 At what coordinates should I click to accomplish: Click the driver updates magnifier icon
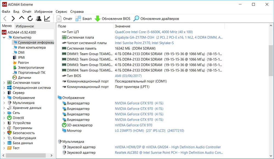click(136, 19)
